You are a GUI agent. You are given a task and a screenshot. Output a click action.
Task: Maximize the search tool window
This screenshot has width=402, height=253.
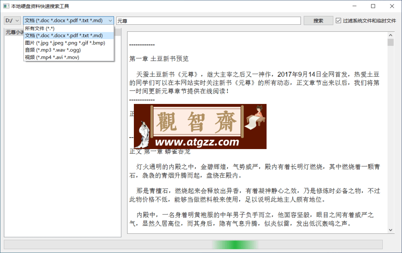(x=373, y=6)
